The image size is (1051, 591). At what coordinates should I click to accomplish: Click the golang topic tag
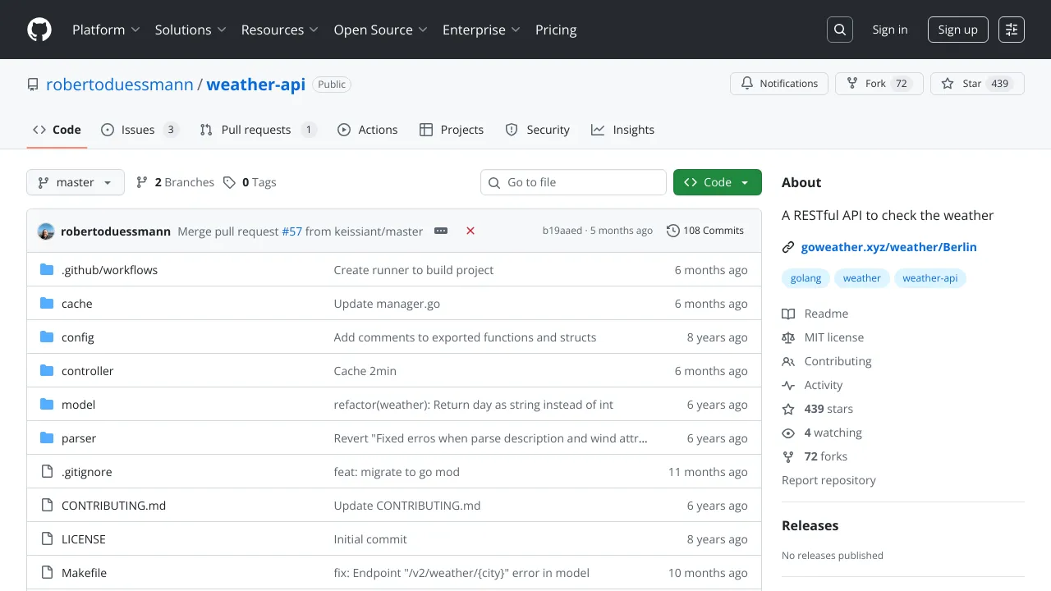tap(805, 278)
